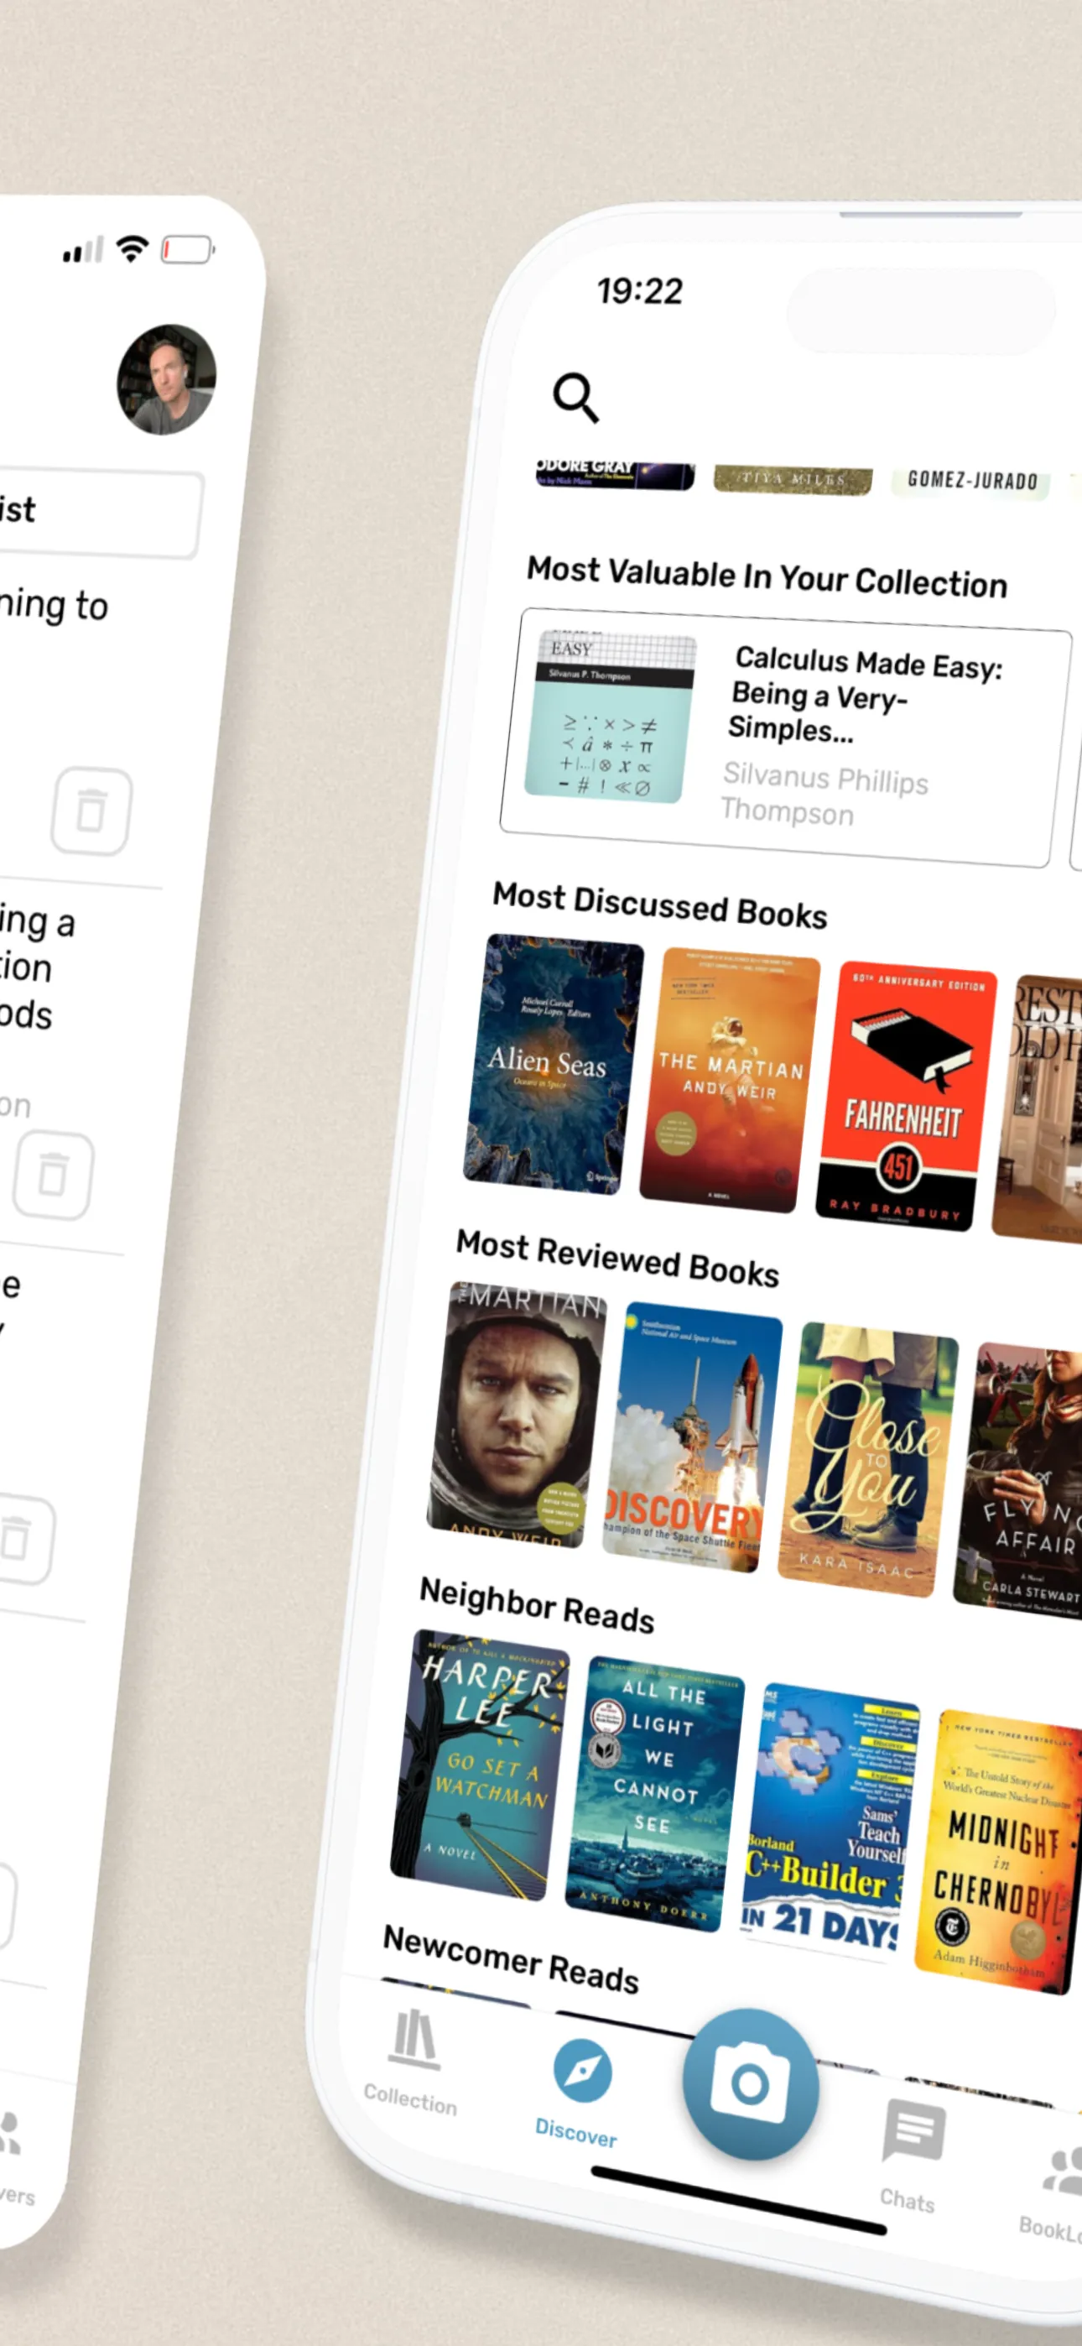The image size is (1082, 2346).
Task: Tap Most Reviewed Books heading
Action: (617, 1258)
